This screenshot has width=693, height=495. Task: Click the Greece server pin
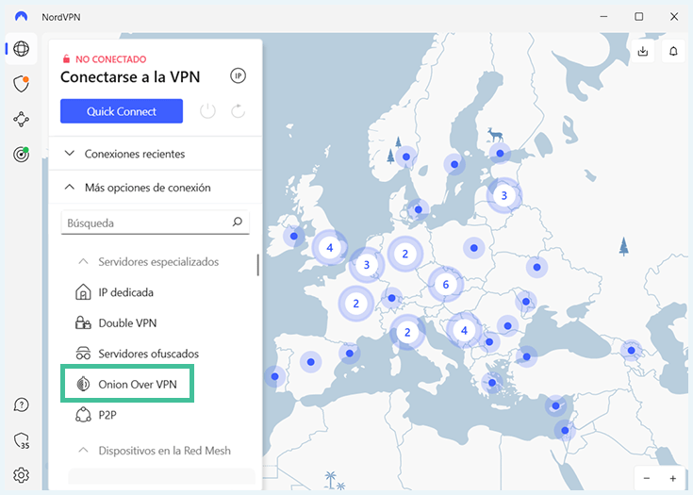pyautogui.click(x=491, y=383)
